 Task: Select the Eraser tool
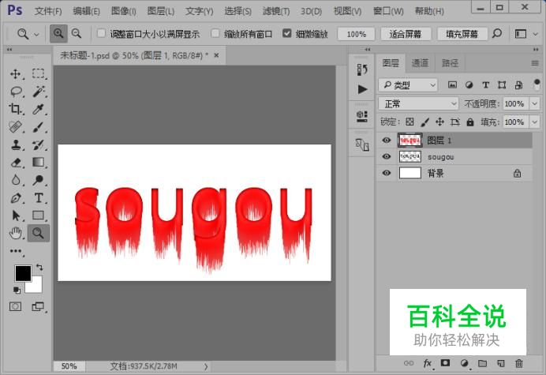(16, 163)
